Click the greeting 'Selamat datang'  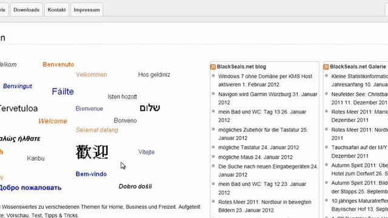97,130
